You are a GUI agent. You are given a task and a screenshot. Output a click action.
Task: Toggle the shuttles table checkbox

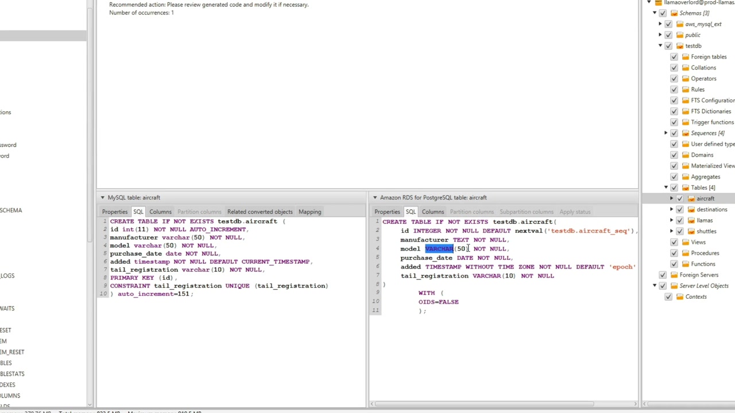(680, 231)
